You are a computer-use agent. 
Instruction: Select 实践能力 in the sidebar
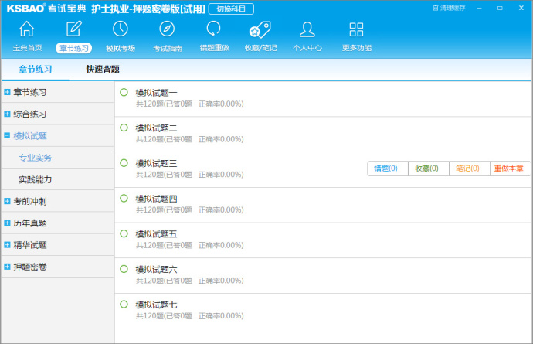pos(36,179)
